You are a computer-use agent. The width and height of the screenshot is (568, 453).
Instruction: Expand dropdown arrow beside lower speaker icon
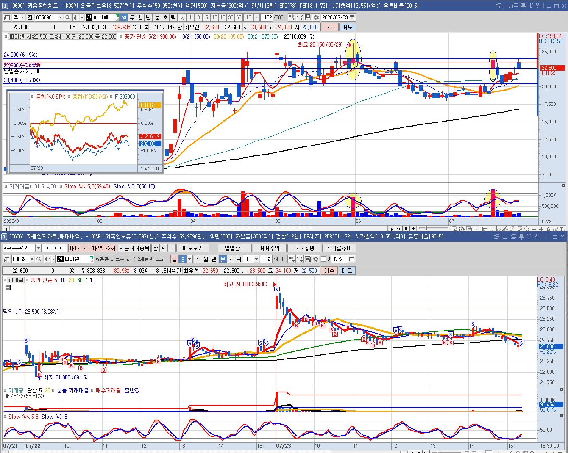tap(53, 259)
